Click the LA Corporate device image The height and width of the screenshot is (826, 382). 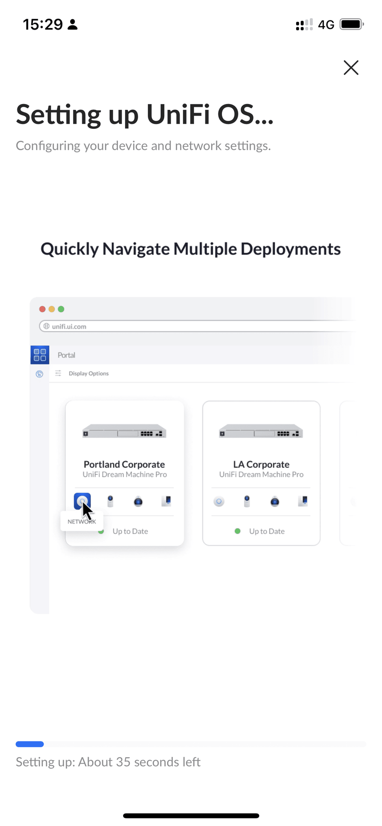[x=261, y=431]
